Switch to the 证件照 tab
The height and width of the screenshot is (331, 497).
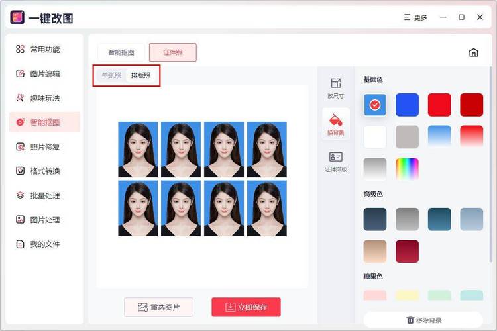(173, 52)
